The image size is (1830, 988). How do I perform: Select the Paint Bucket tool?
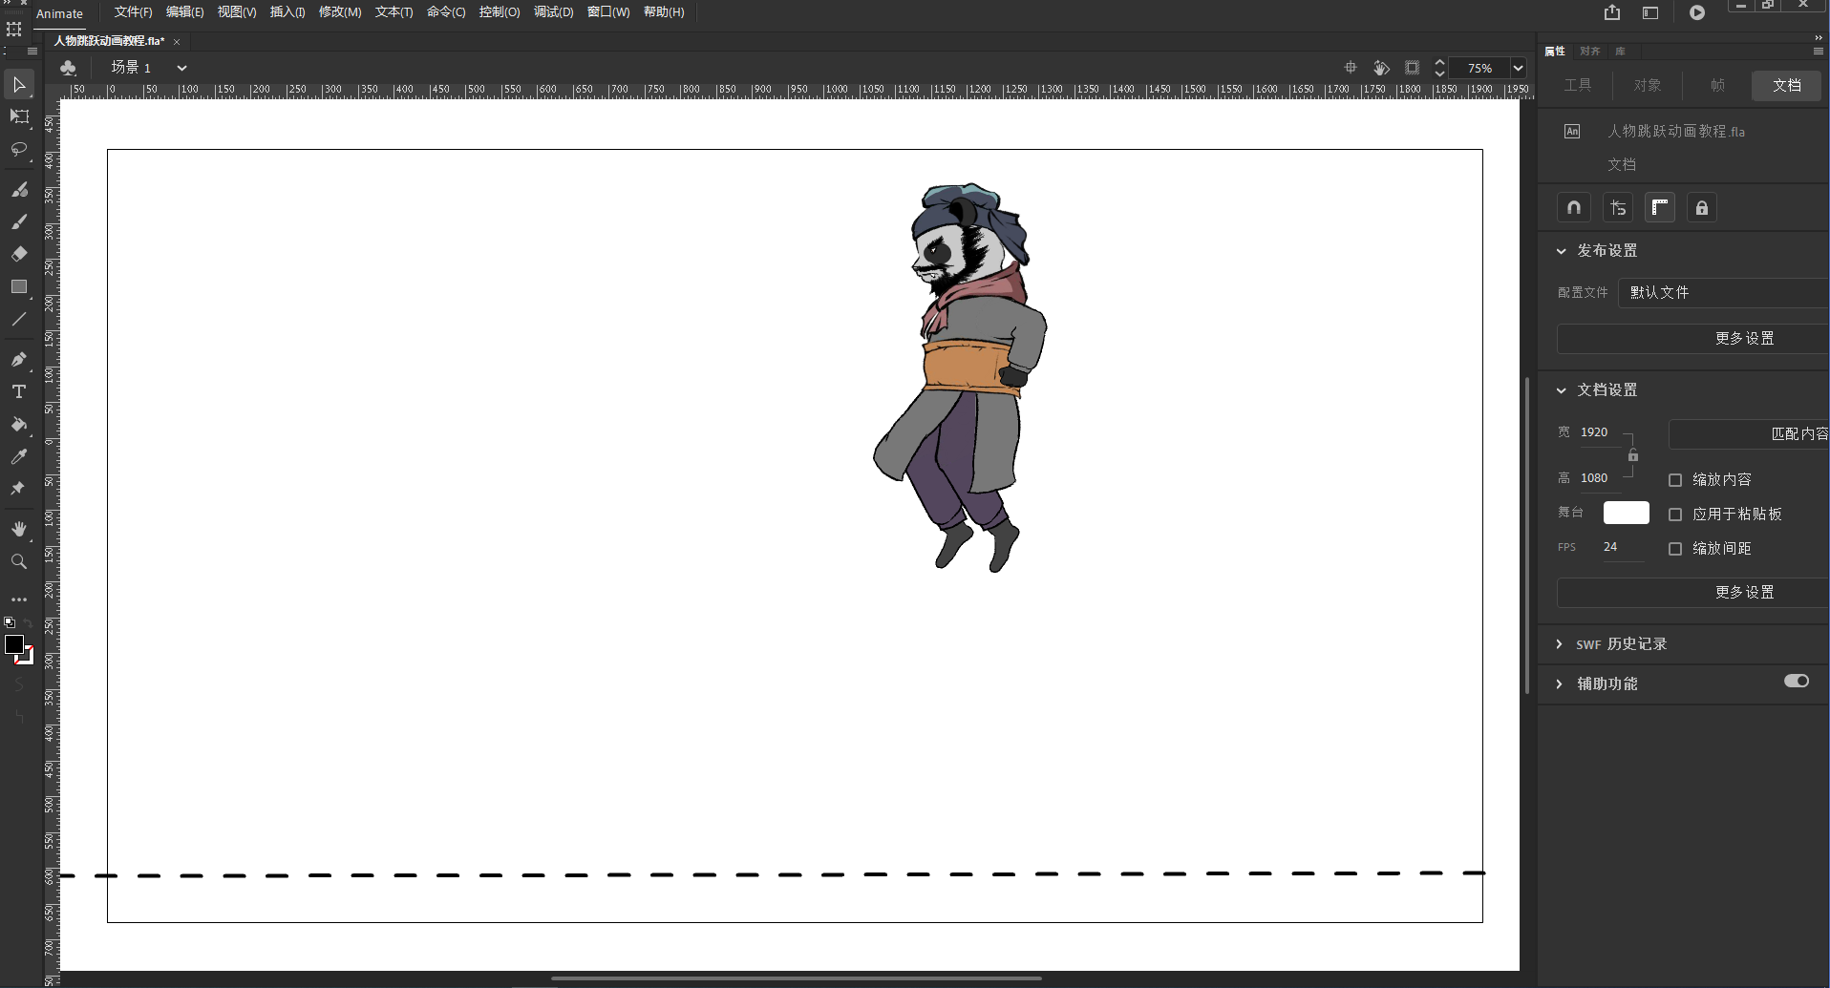click(x=18, y=425)
